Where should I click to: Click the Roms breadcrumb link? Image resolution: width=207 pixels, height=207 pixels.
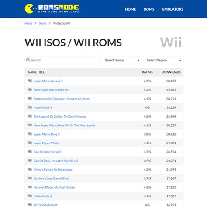pyautogui.click(x=43, y=23)
